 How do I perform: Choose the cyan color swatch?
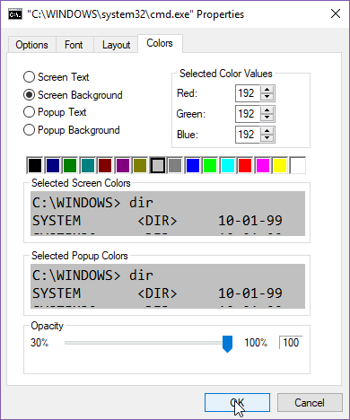[228, 165]
